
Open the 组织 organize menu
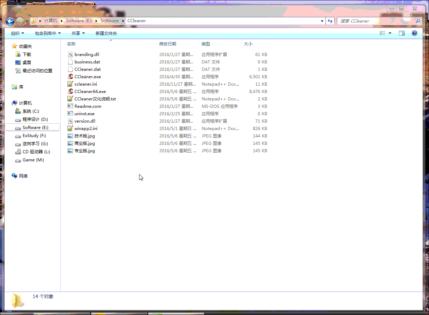[x=17, y=33]
